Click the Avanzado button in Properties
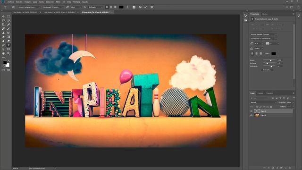302x170 pixels. click(x=267, y=70)
